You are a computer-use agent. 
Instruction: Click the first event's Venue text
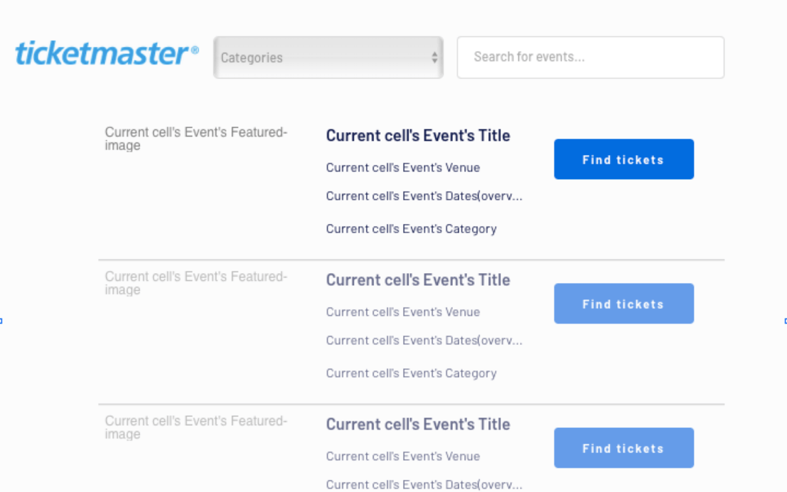402,167
